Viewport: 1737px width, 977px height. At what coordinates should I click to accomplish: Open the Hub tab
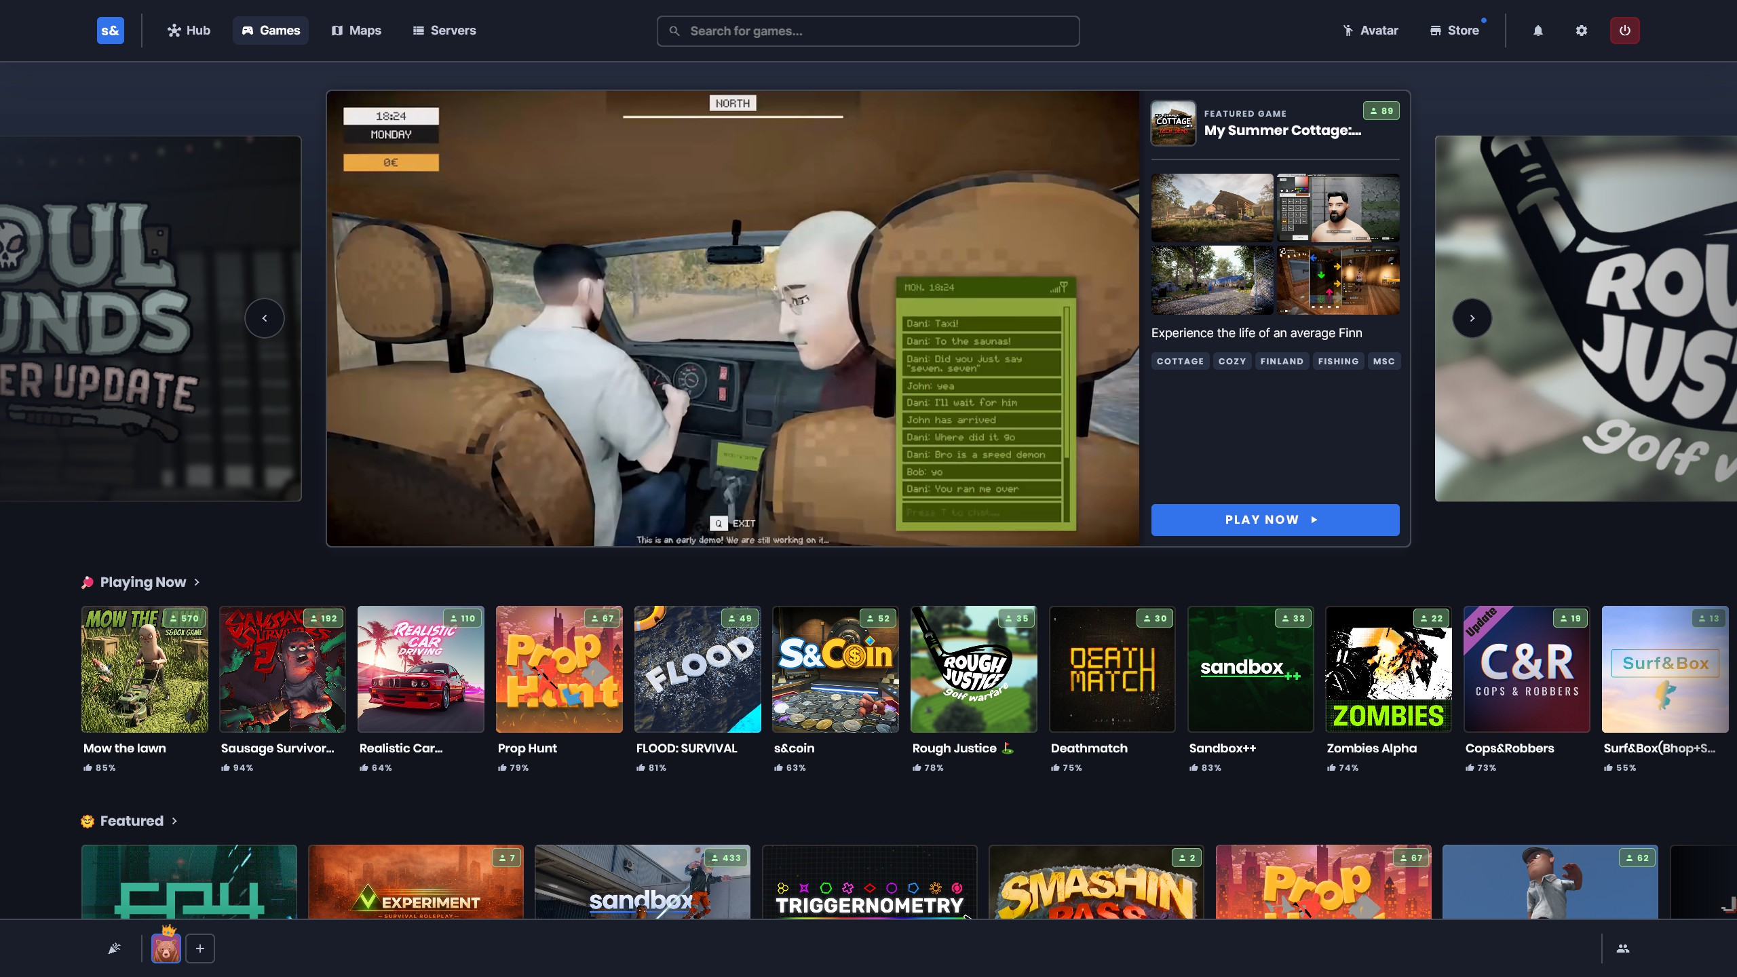tap(189, 31)
